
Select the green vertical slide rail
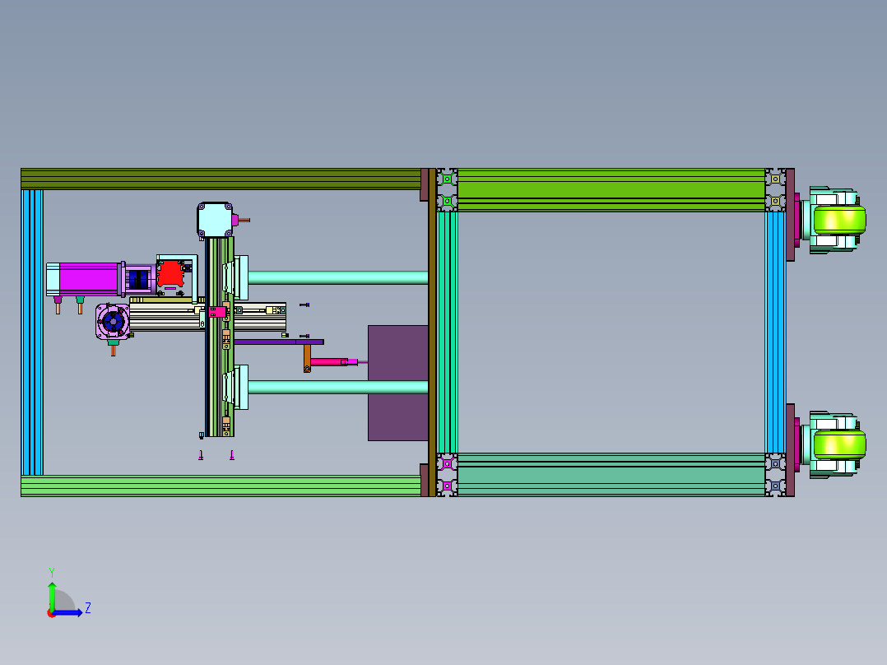click(220, 337)
